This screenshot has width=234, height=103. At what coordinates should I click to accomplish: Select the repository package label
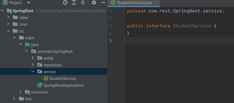[52, 65]
